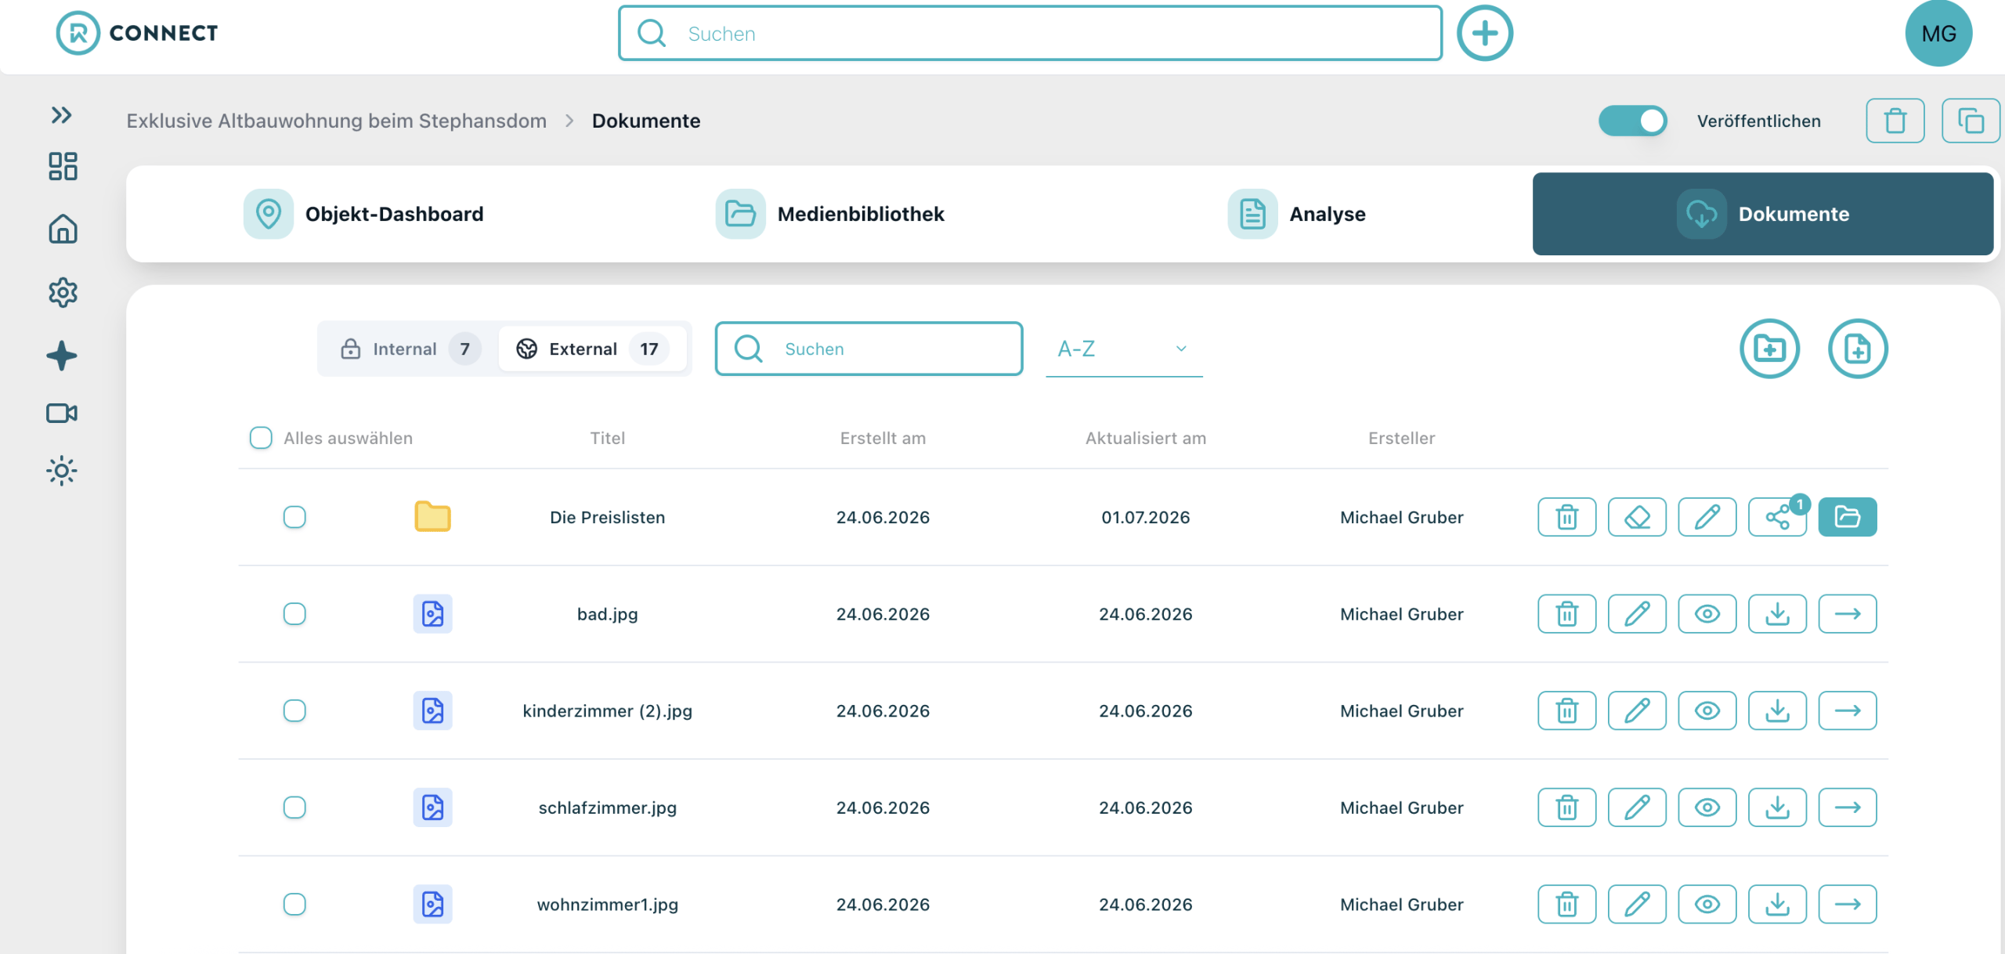Edit wohnzimmer1.jpg

point(1637,905)
